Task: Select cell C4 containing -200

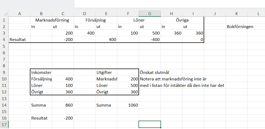Action: coord(63,40)
